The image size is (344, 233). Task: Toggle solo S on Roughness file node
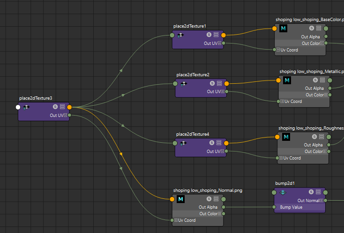(x=314, y=137)
